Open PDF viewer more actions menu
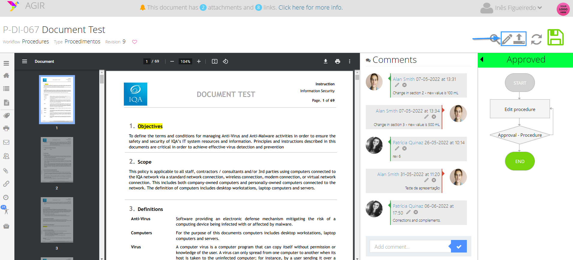This screenshot has height=260, width=573. [350, 61]
